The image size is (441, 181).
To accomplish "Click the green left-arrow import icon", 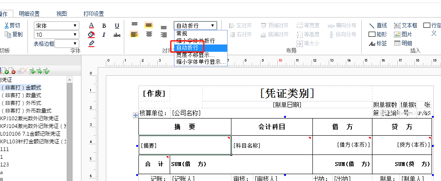I will click(x=32, y=71).
